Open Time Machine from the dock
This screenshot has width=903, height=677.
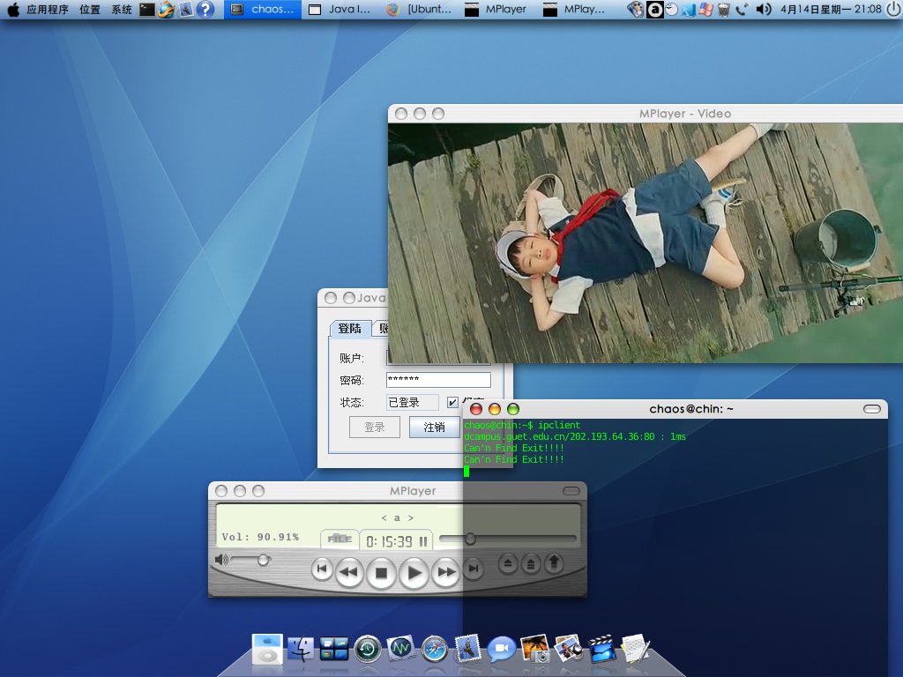tap(368, 649)
